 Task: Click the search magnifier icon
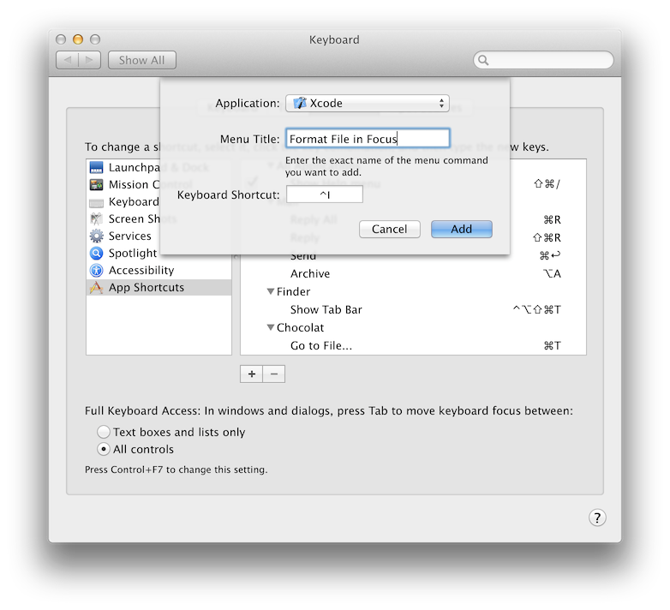pyautogui.click(x=483, y=60)
